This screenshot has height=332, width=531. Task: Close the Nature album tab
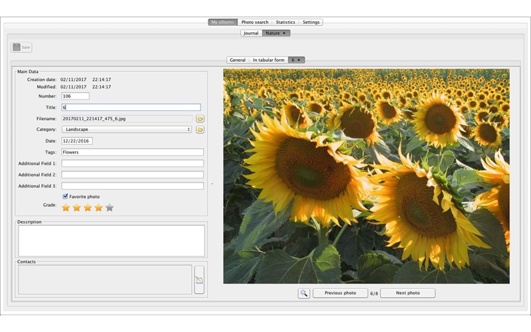coord(284,33)
